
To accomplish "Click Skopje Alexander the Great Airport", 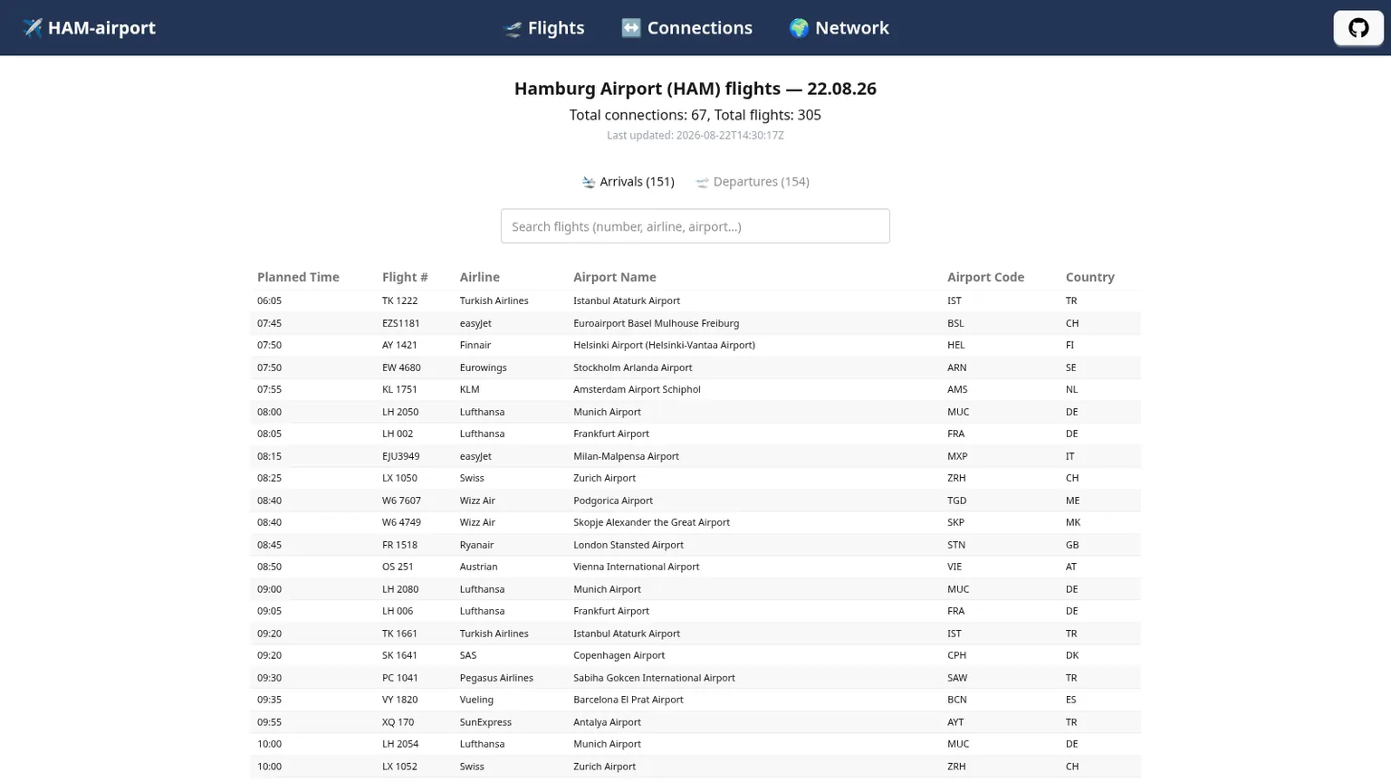I will [x=651, y=522].
